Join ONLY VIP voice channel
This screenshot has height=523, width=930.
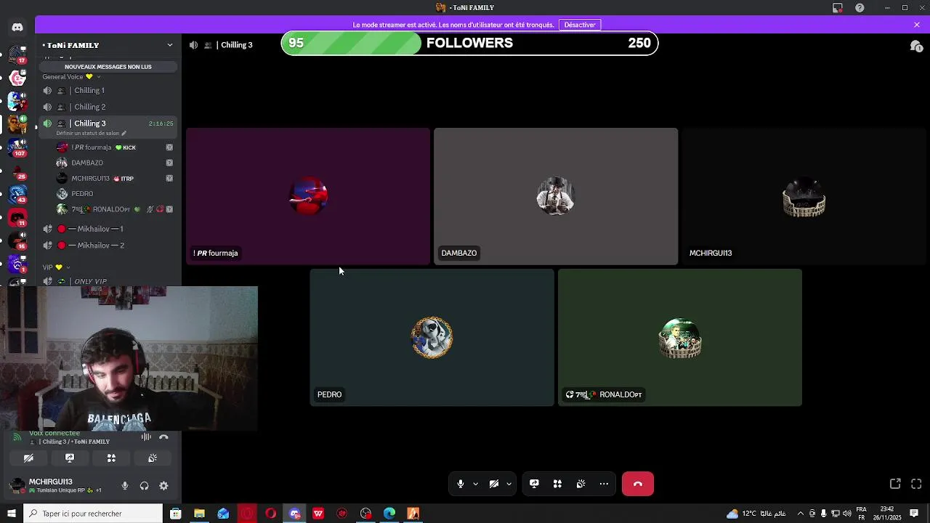(109, 281)
